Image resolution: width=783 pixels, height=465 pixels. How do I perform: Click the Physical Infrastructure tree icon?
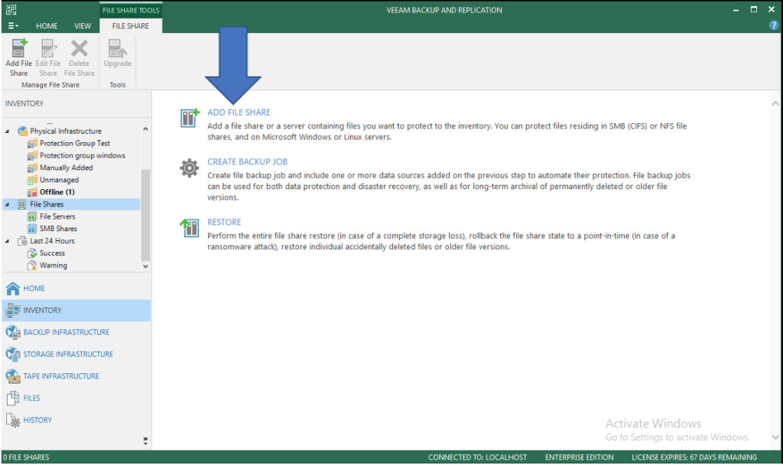tap(22, 131)
